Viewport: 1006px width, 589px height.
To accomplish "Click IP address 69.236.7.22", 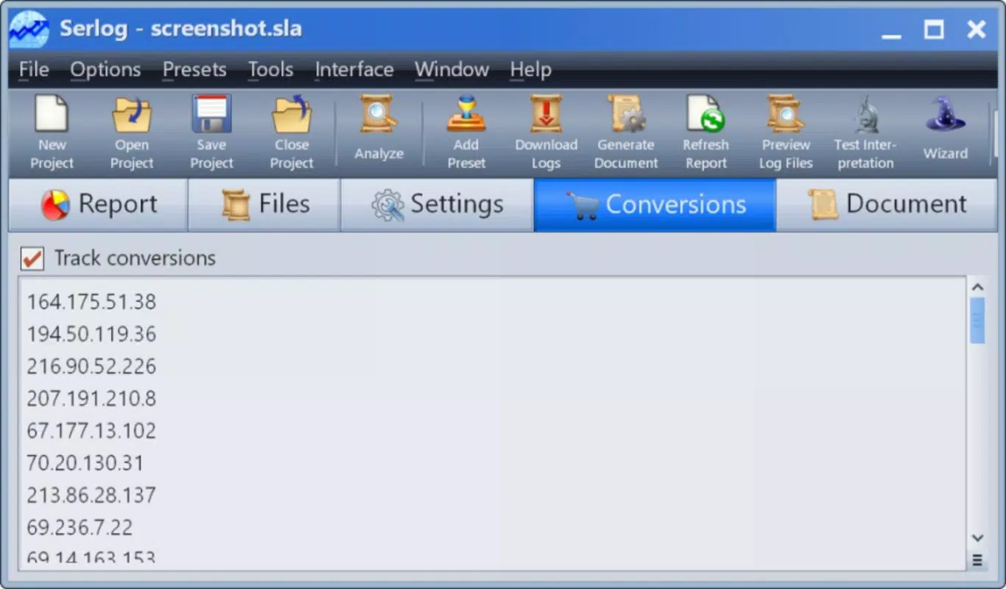I will point(80,527).
